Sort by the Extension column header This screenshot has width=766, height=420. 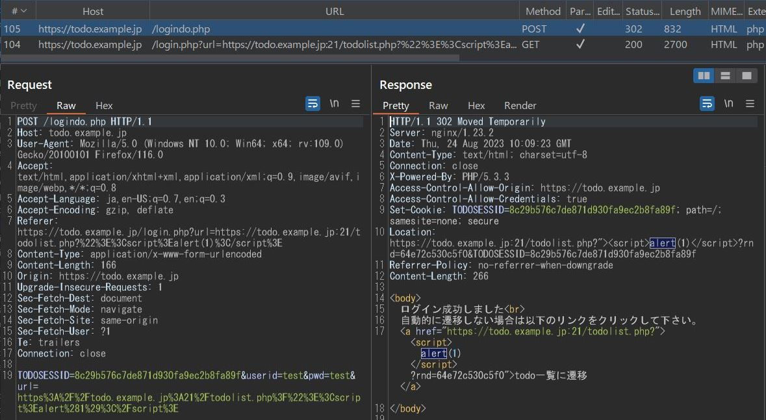pyautogui.click(x=756, y=11)
